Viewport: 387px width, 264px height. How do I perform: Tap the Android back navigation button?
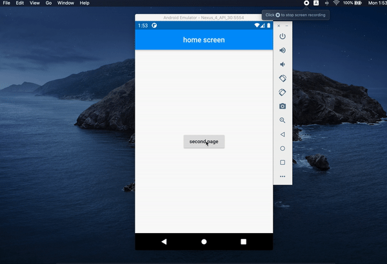pos(164,241)
